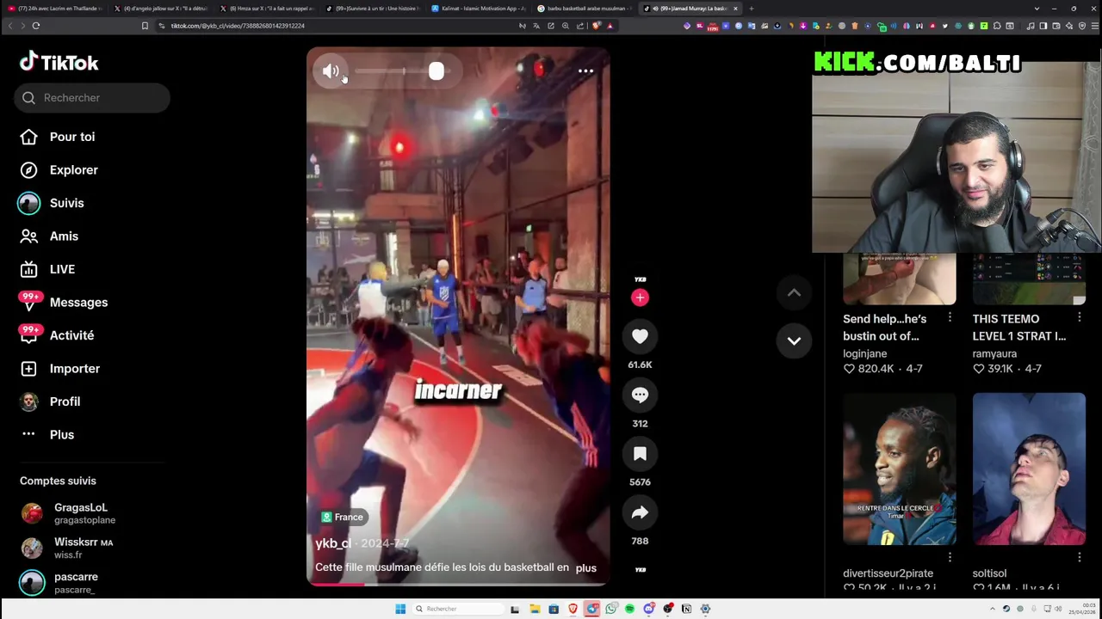Switch to the Kalimat Islamic Motivation App tab
The height and width of the screenshot is (619, 1102).
point(479,9)
